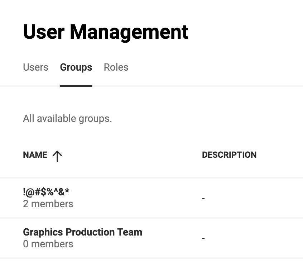303x266 pixels.
Task: Select the Groups tab
Action: [76, 67]
